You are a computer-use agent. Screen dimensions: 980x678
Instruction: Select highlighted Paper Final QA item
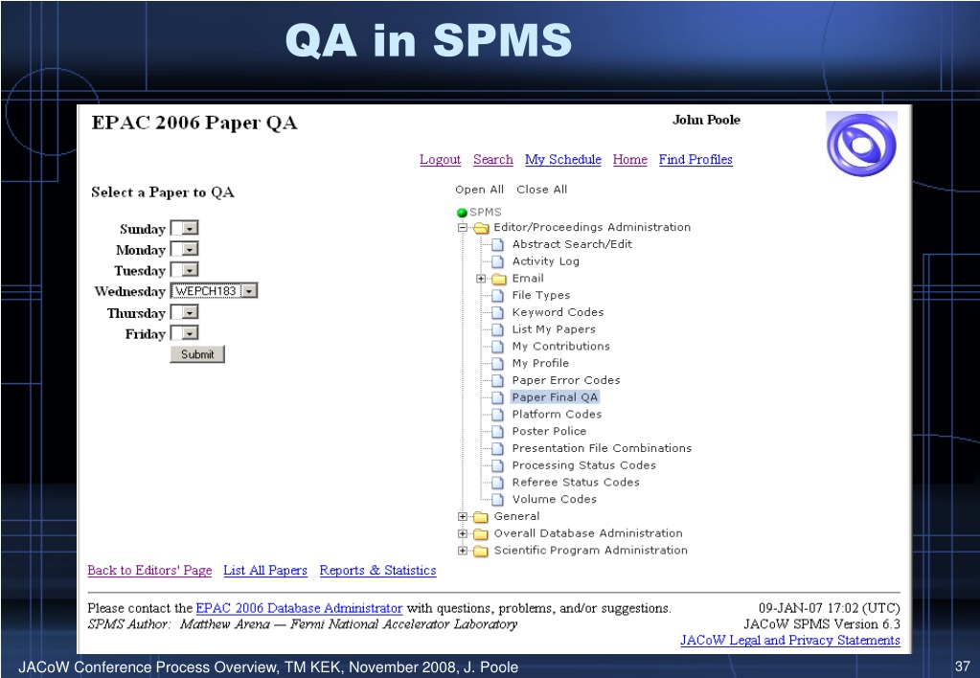pyautogui.click(x=555, y=397)
